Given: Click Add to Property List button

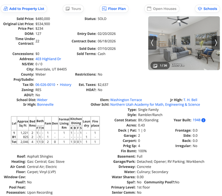Looking at the screenshot, I should point(24,9).
